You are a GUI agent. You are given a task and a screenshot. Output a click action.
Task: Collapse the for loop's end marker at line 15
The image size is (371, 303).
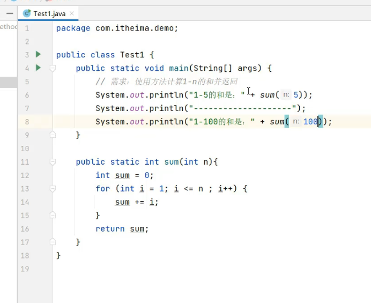click(x=53, y=215)
